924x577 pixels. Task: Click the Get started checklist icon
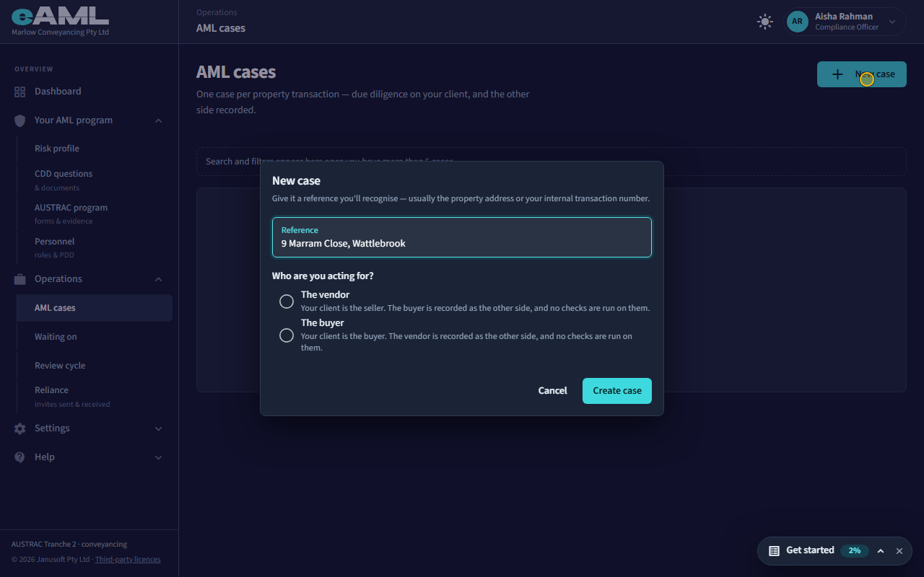tap(774, 550)
